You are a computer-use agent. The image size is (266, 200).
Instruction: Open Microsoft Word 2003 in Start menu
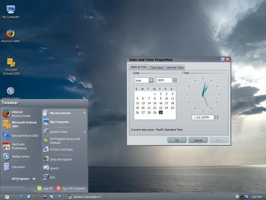(x=25, y=135)
